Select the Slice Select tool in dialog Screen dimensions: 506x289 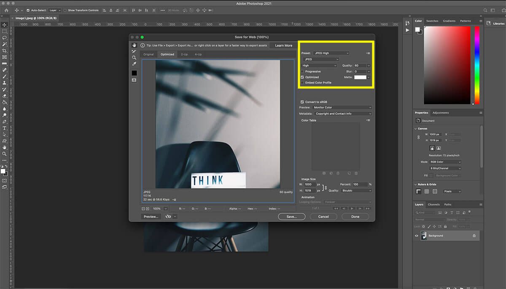(134, 51)
